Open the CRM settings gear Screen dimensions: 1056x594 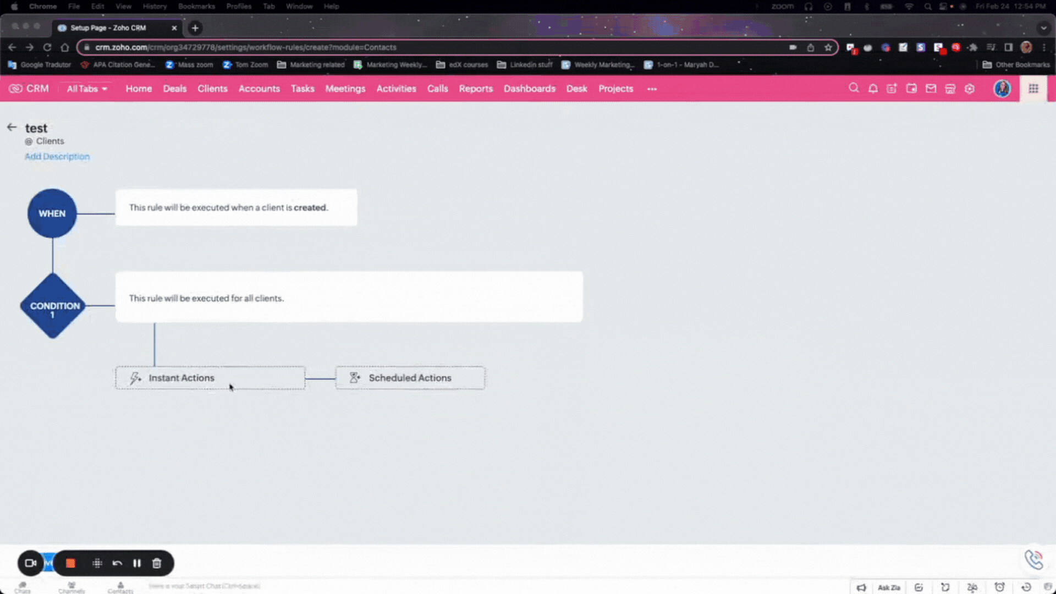(x=970, y=89)
